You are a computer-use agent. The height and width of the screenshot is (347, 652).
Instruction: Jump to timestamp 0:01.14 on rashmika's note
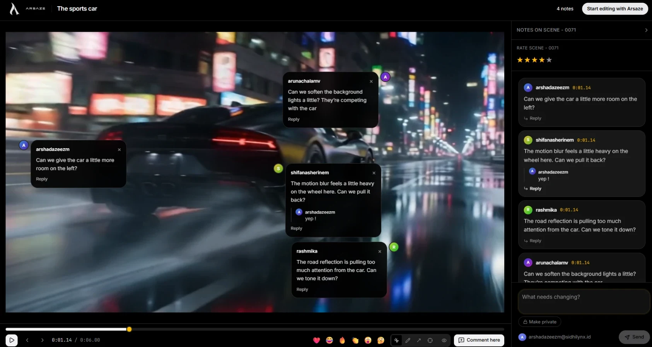[569, 210]
